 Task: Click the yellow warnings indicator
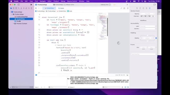coord(114,5)
